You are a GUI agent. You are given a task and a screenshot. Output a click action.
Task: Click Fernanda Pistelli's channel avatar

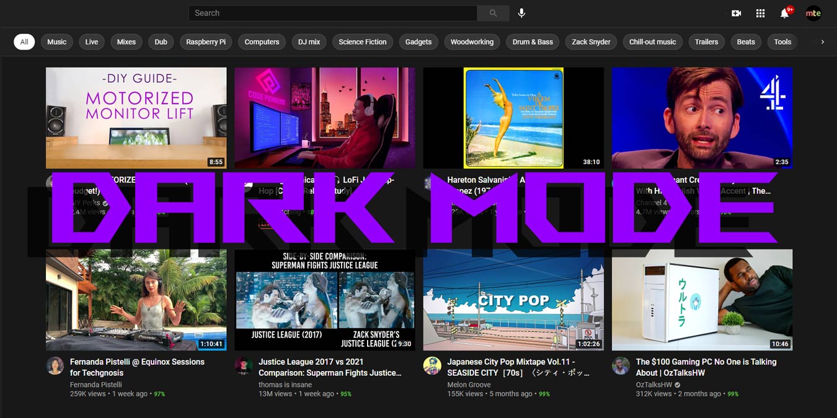coord(55,365)
